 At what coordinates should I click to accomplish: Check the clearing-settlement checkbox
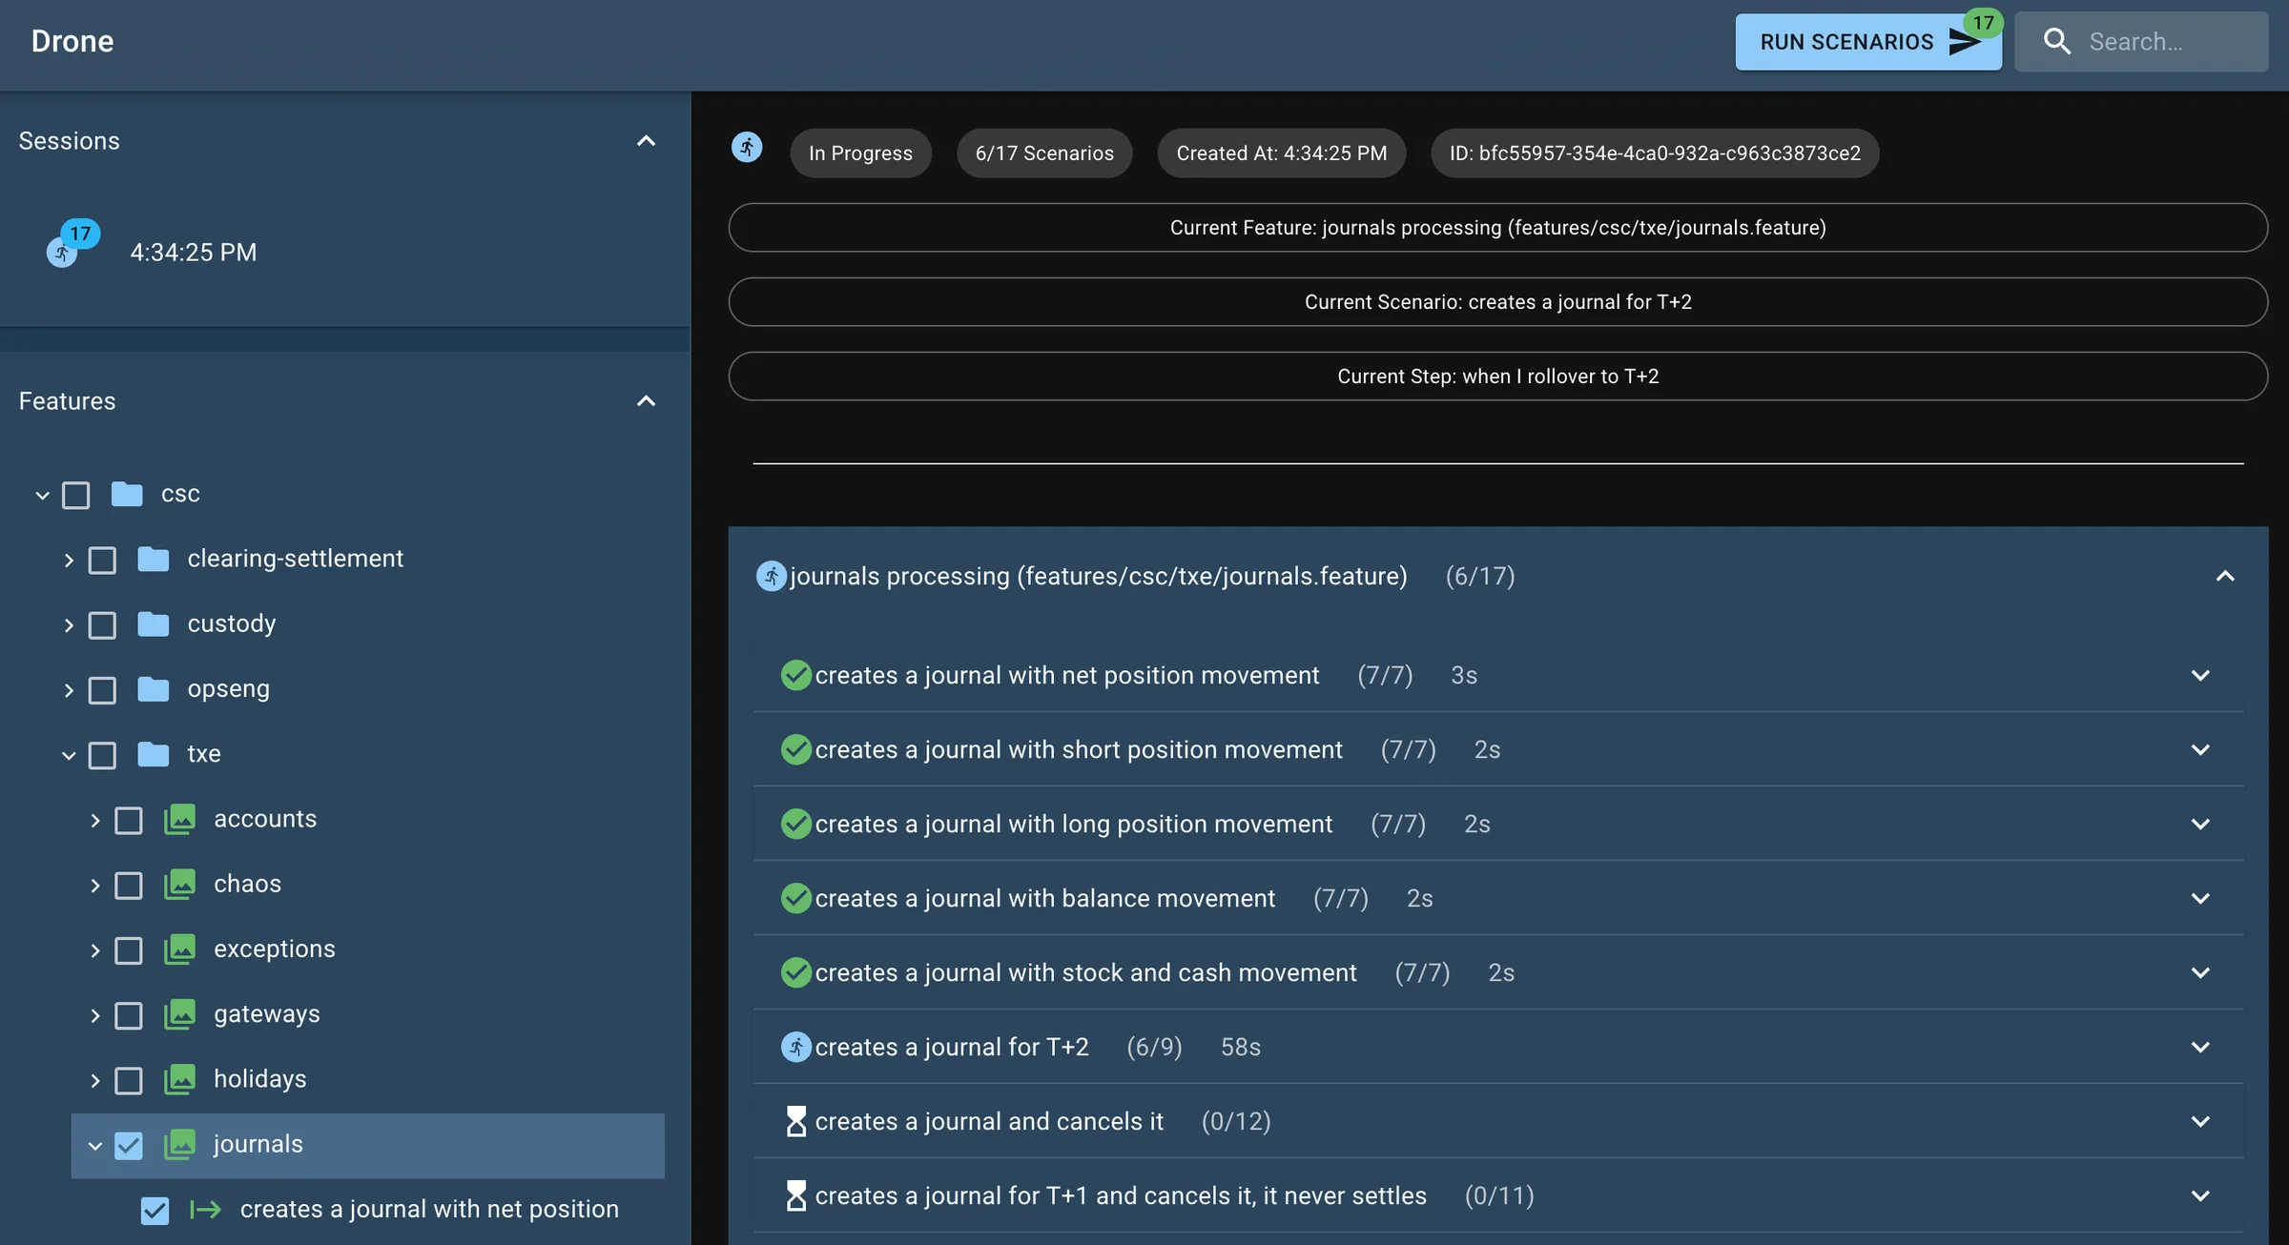(x=102, y=560)
